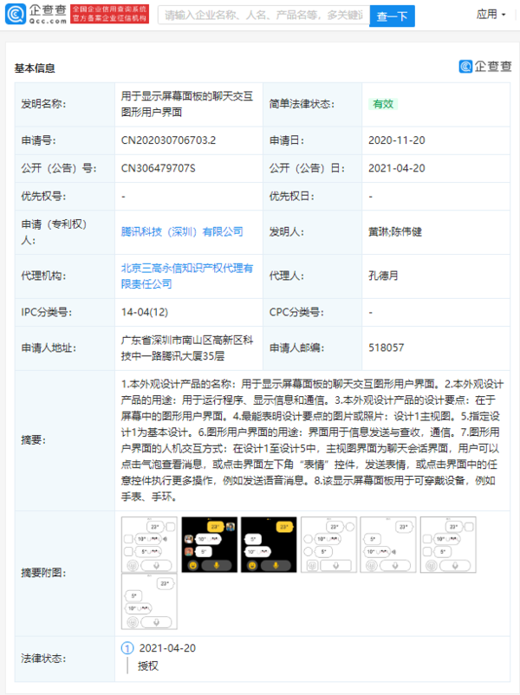Select agent name 孔德月
The image size is (520, 695).
pyautogui.click(x=383, y=276)
